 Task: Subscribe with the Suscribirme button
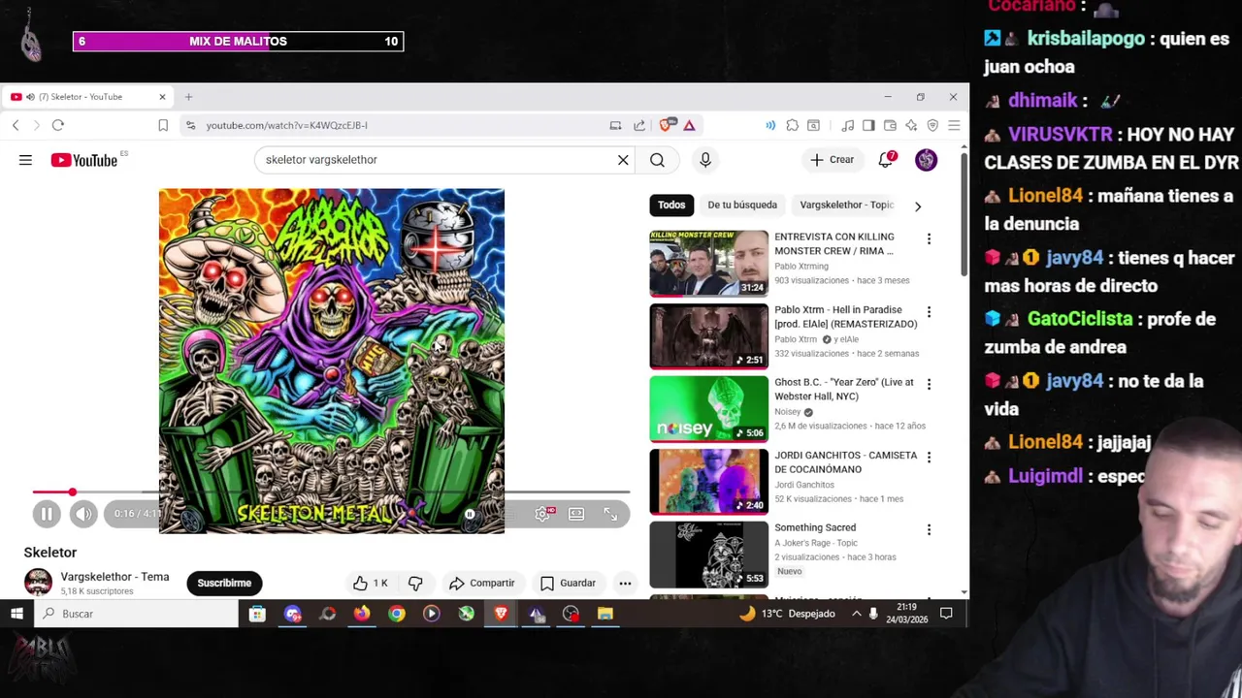pos(224,583)
